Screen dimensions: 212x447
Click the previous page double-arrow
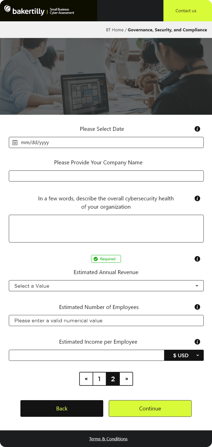(86, 379)
